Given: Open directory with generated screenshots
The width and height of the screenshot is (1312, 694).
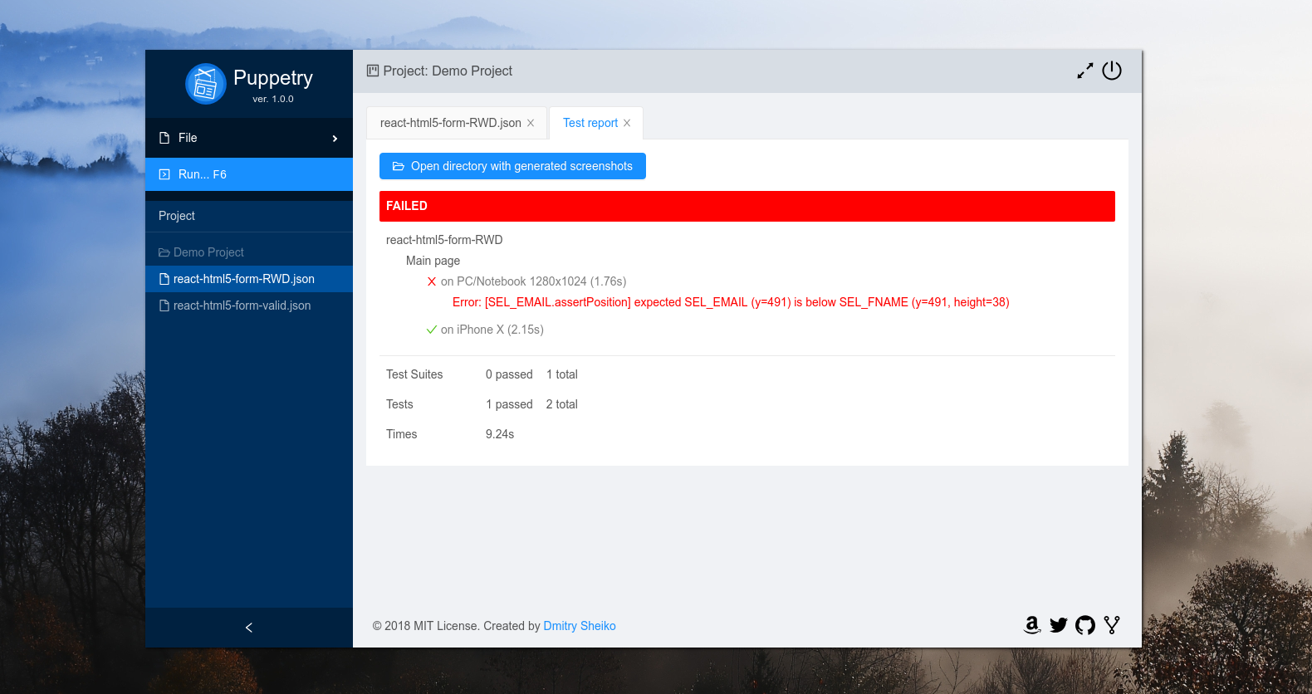Looking at the screenshot, I should [x=512, y=166].
